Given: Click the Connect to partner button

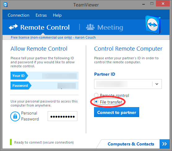Looking at the screenshot, I should point(117,112).
